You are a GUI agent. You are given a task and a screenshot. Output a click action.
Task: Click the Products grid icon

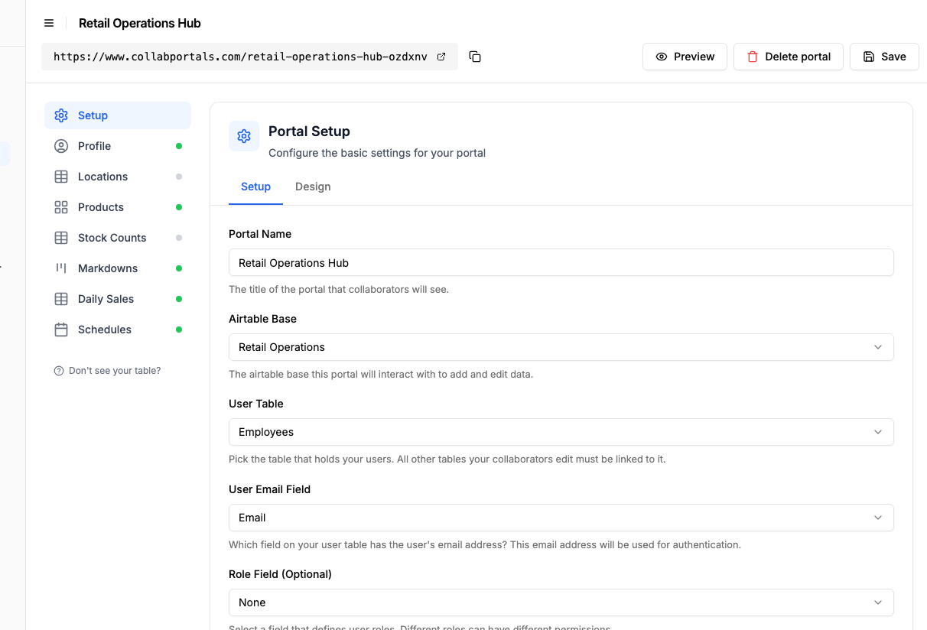tap(61, 207)
